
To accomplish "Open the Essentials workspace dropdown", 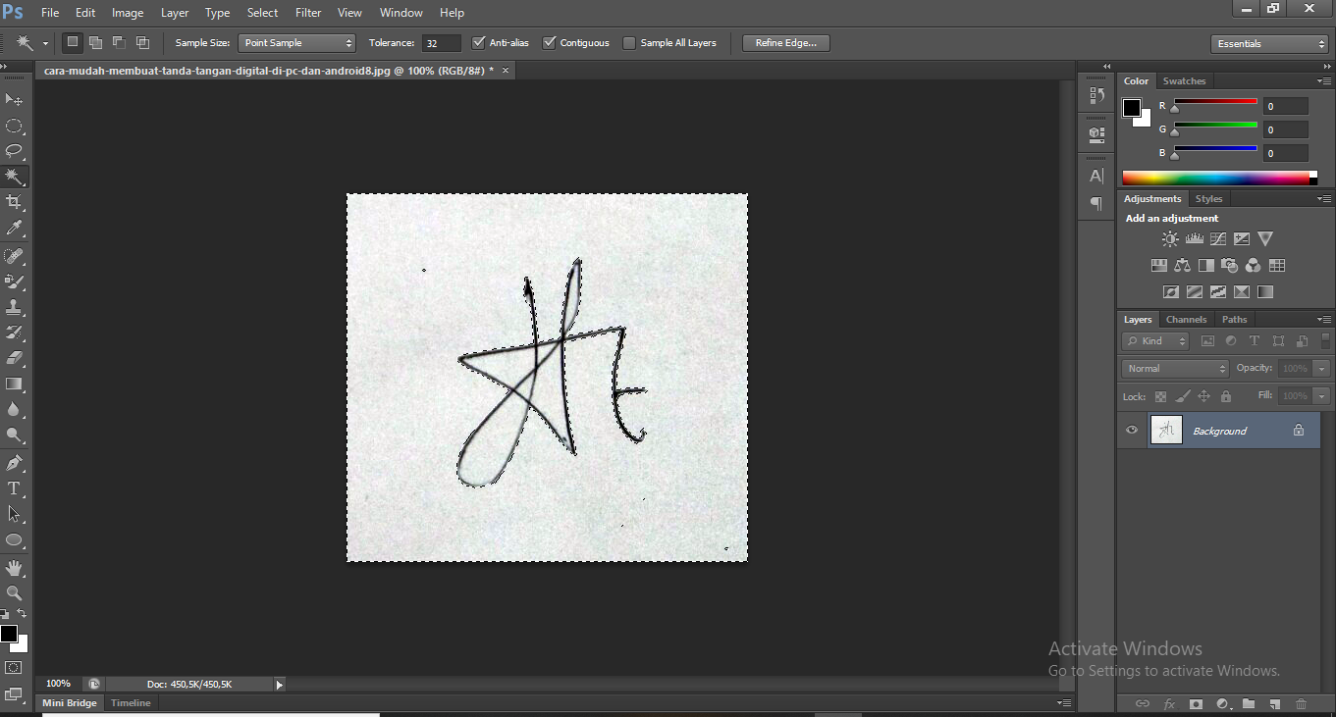I will coord(1269,44).
